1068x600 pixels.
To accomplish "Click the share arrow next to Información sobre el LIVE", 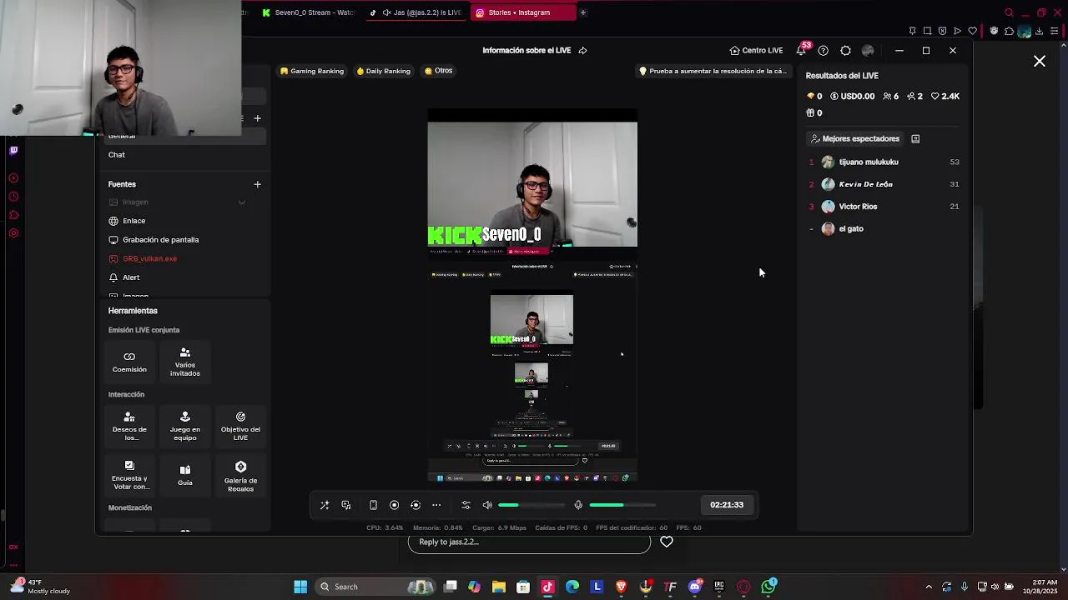I will (582, 51).
